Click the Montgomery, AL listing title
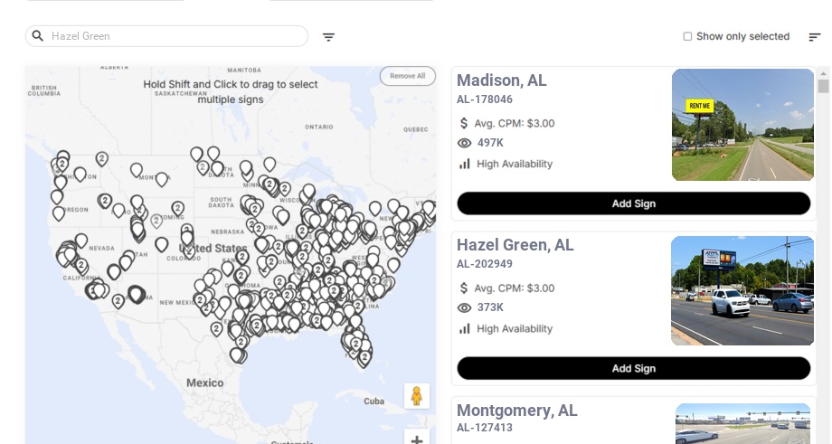This screenshot has height=444, width=832. pyautogui.click(x=517, y=411)
